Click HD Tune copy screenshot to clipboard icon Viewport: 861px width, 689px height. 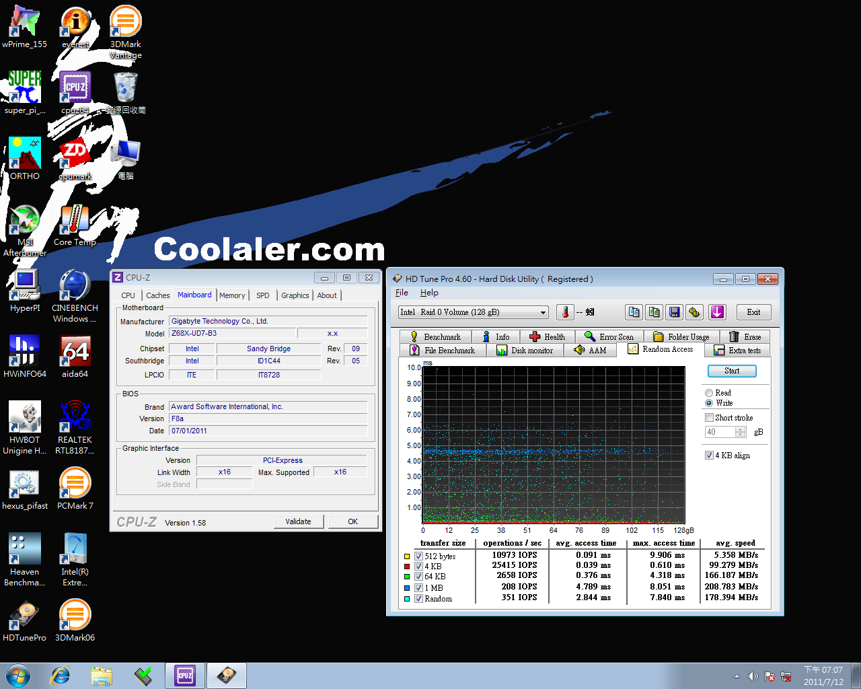(654, 312)
